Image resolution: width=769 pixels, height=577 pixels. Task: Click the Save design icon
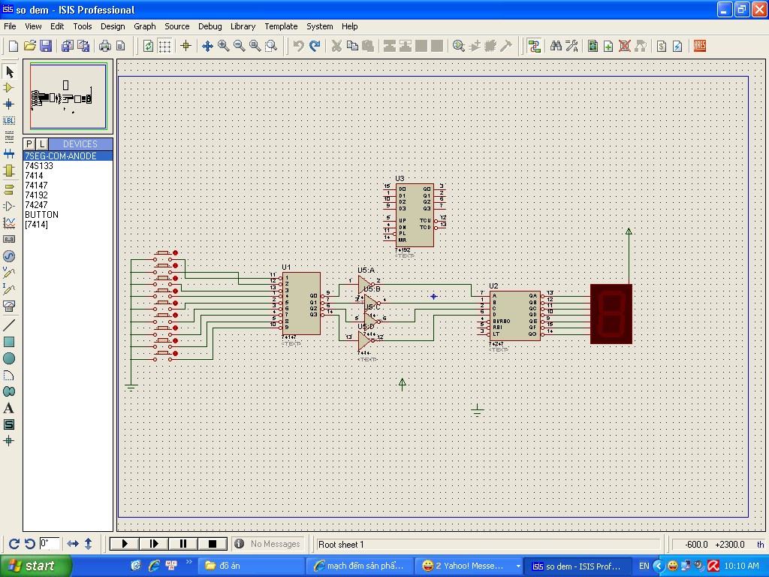point(46,46)
